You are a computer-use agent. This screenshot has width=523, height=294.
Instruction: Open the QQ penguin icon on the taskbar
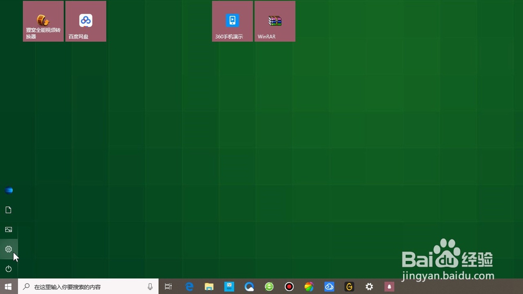(389, 286)
